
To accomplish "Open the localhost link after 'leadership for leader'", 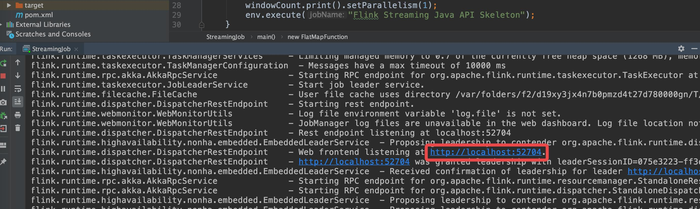I will point(664,171).
